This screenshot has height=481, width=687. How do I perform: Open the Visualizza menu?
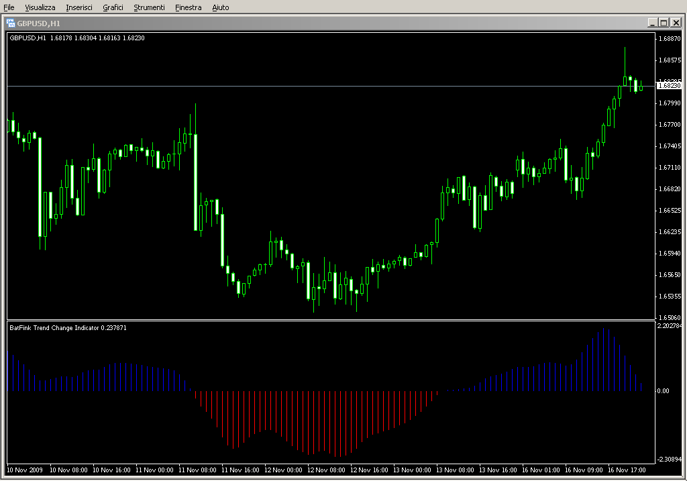coord(40,7)
